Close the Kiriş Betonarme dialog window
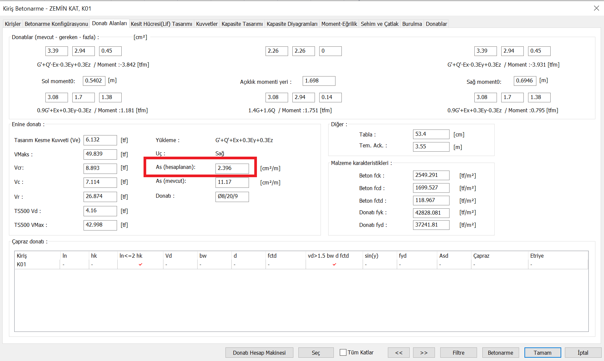This screenshot has width=604, height=361. [x=596, y=8]
